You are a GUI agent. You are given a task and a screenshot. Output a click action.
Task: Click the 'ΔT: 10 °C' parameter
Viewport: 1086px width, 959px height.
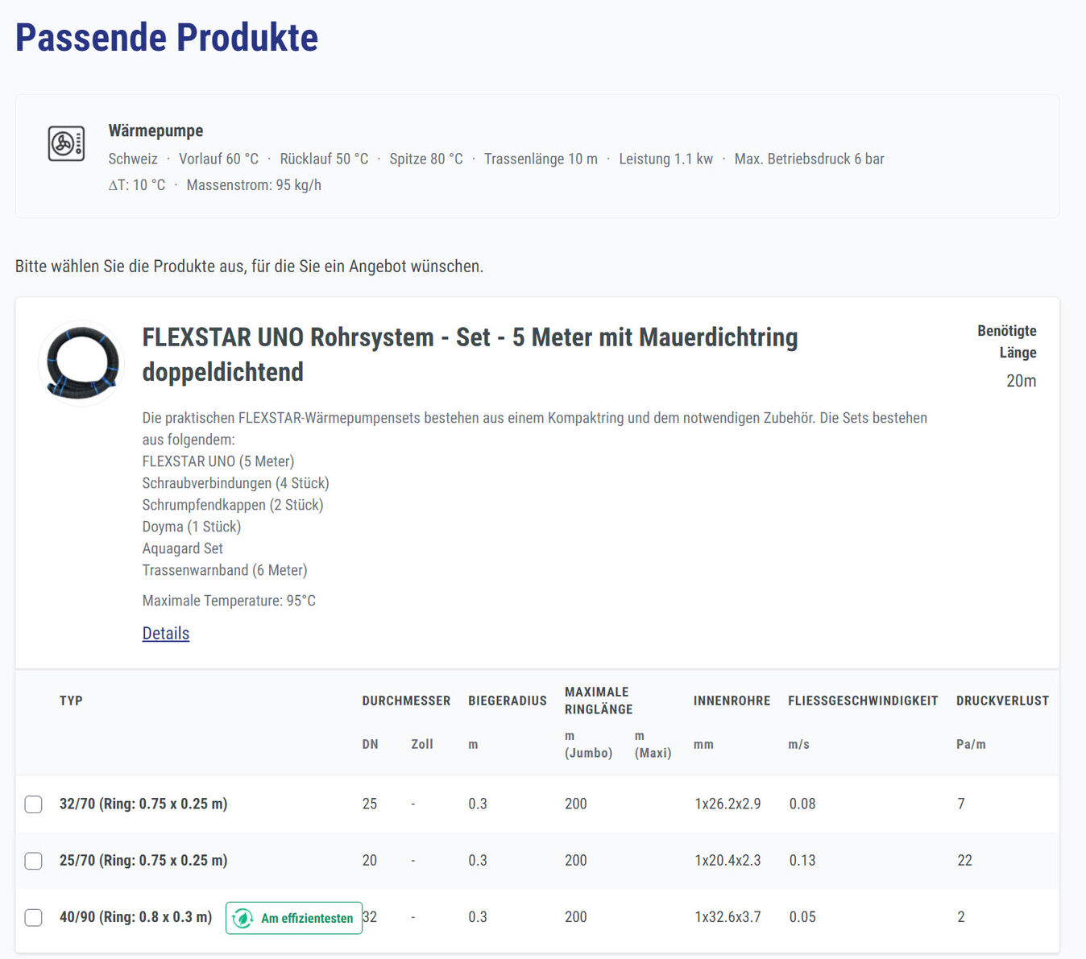(137, 185)
